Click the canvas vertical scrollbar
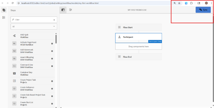 coord(213,59)
